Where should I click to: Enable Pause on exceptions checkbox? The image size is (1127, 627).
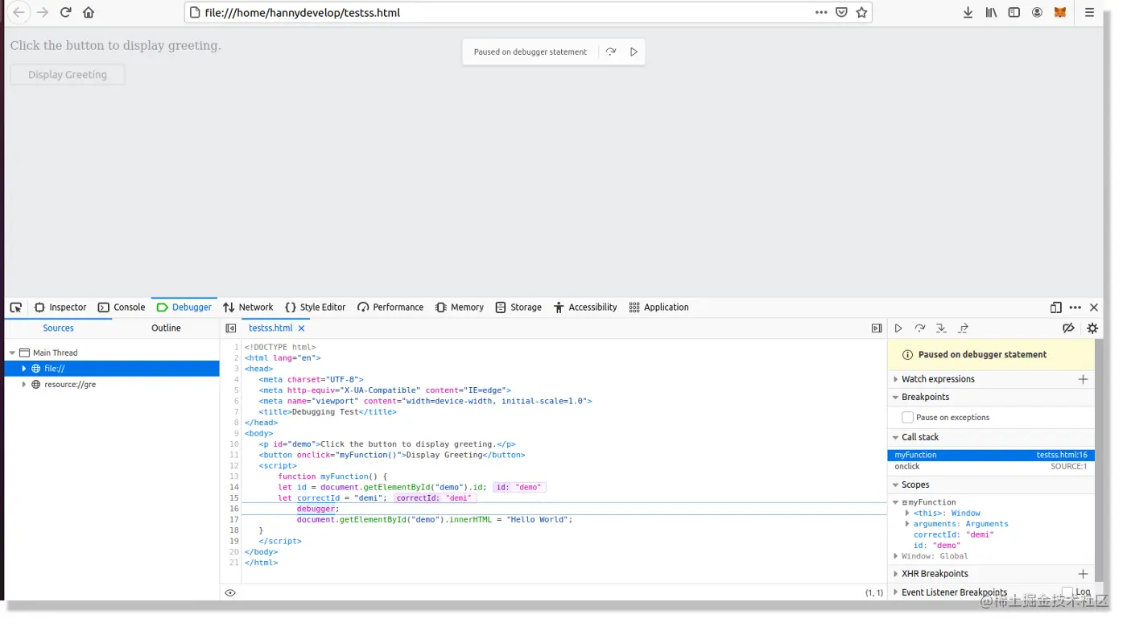908,418
